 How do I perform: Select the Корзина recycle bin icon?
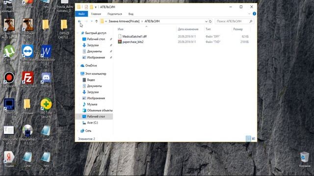[x=305, y=159]
